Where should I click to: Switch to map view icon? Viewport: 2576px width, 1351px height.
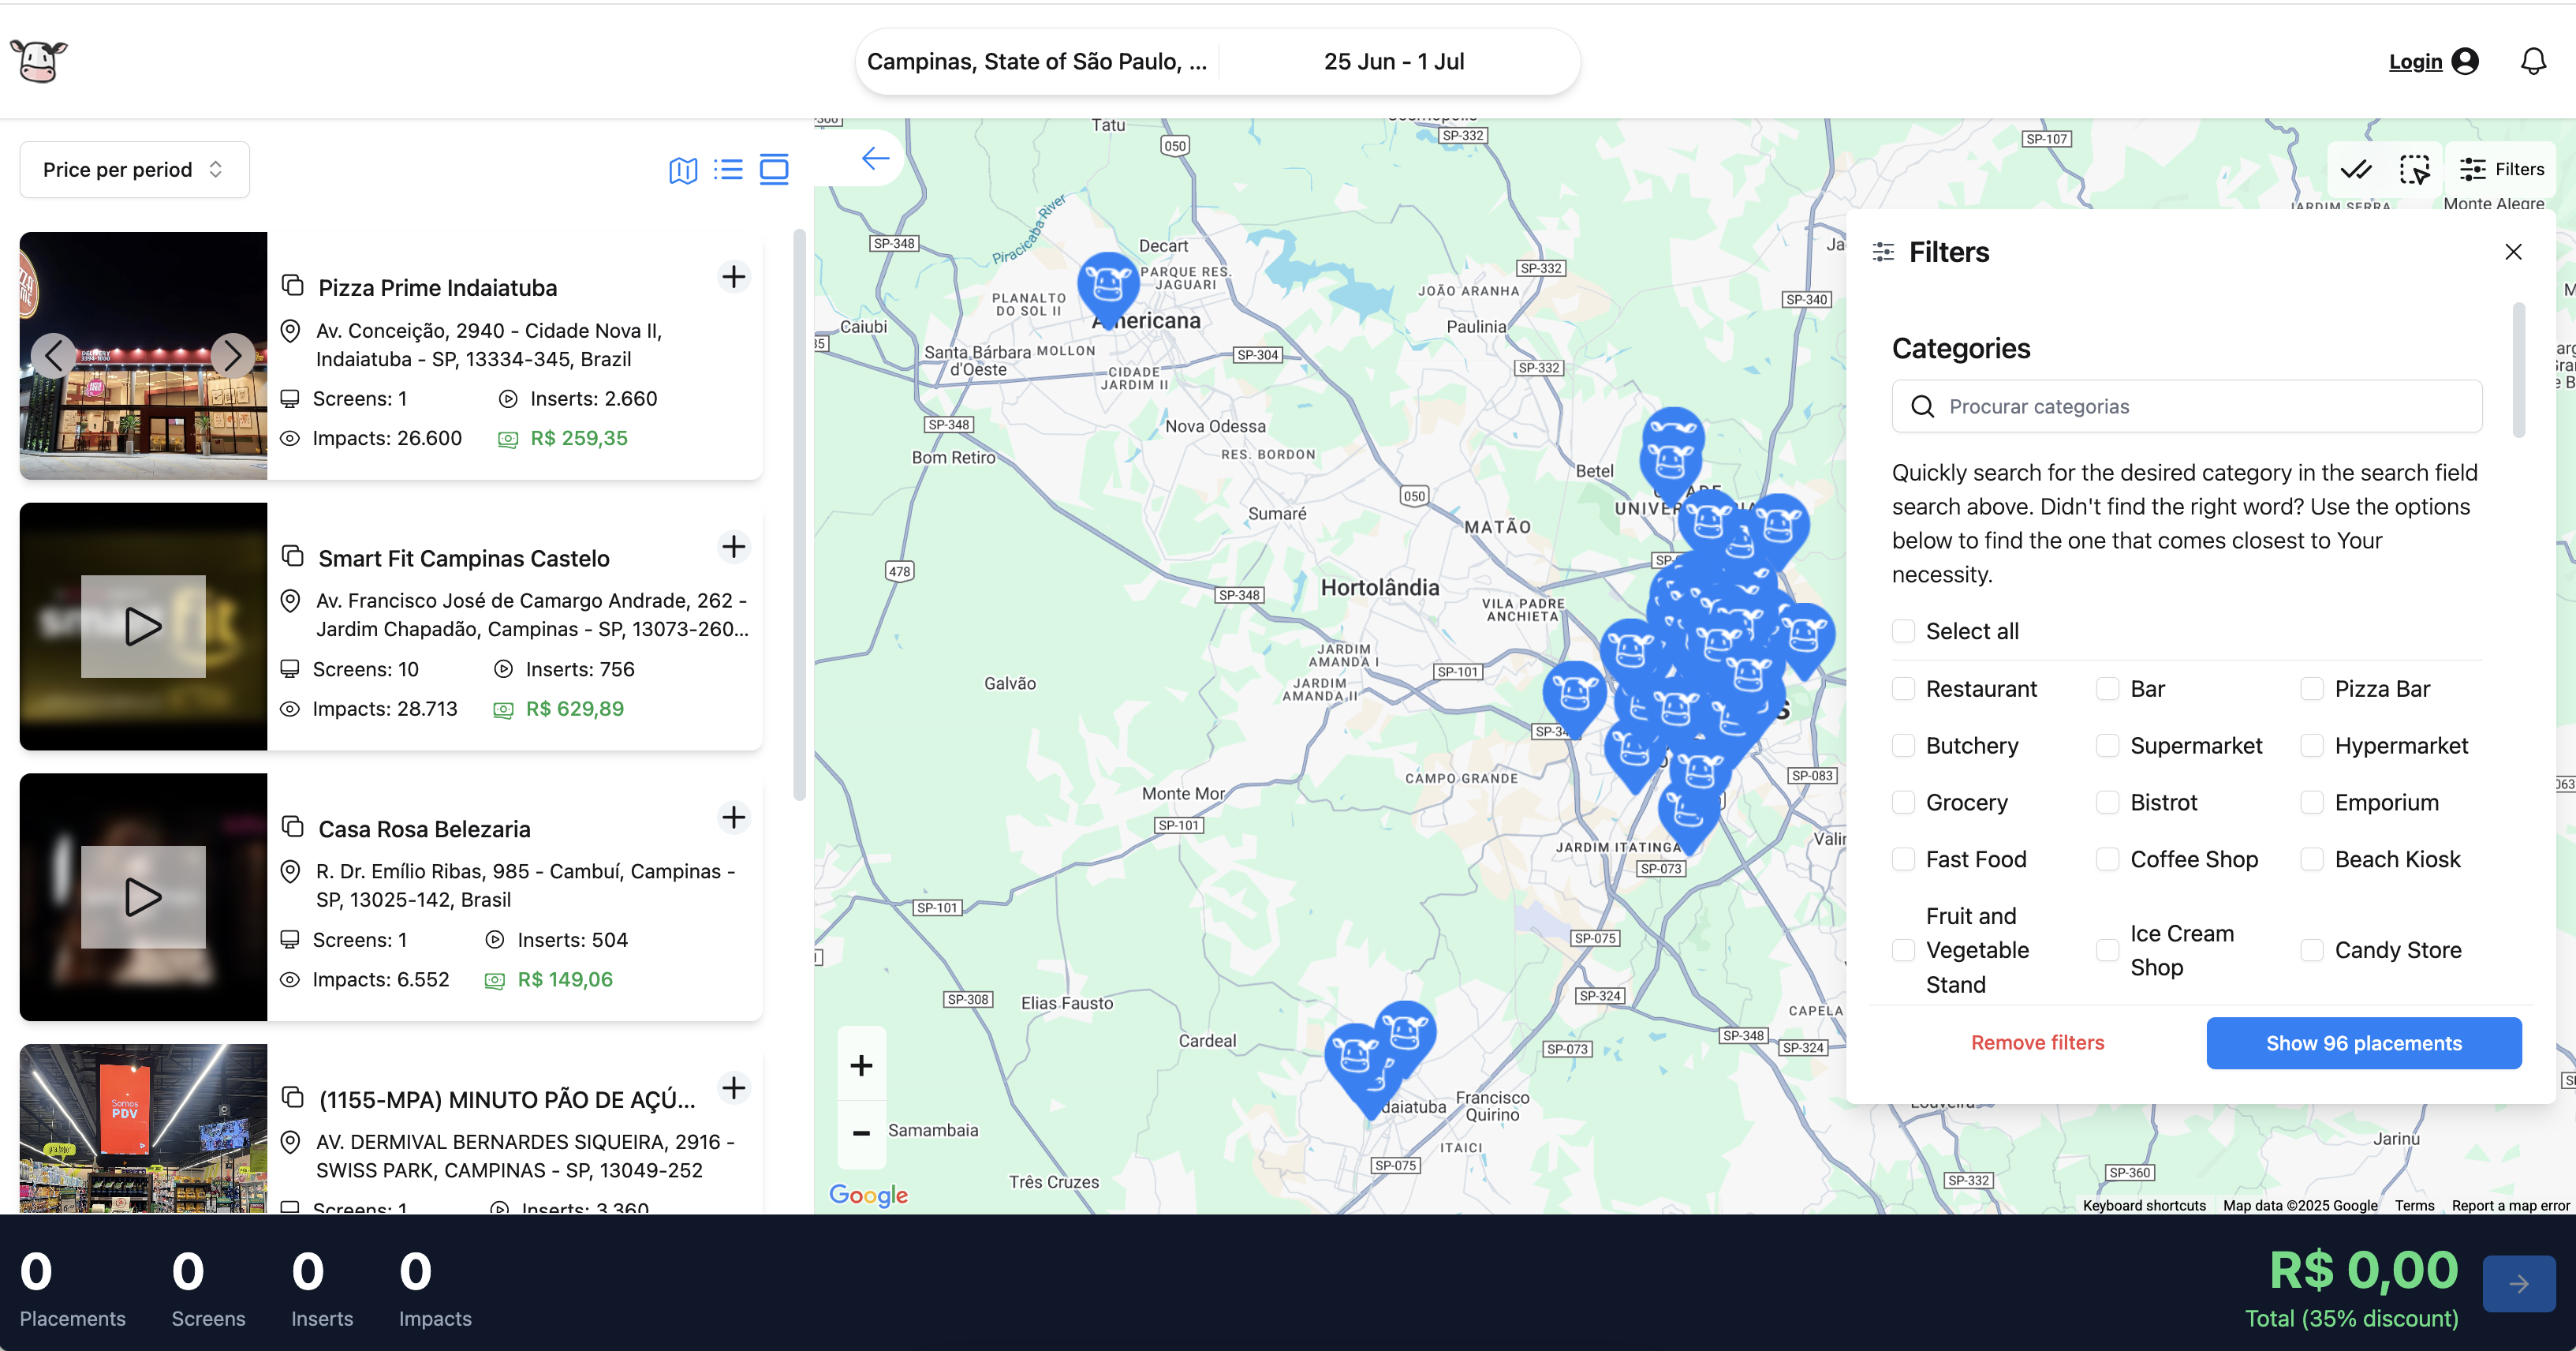click(x=683, y=170)
